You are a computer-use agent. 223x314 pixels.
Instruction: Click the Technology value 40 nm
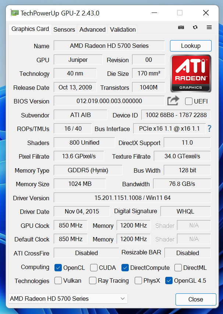(75, 74)
